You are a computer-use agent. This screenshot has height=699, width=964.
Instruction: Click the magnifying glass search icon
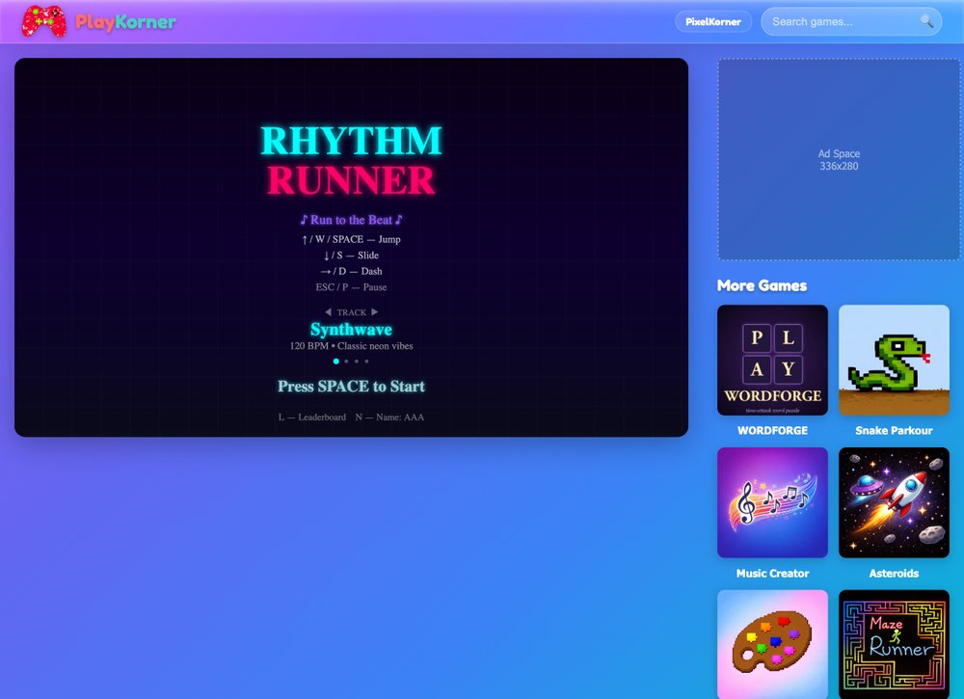[x=926, y=21]
